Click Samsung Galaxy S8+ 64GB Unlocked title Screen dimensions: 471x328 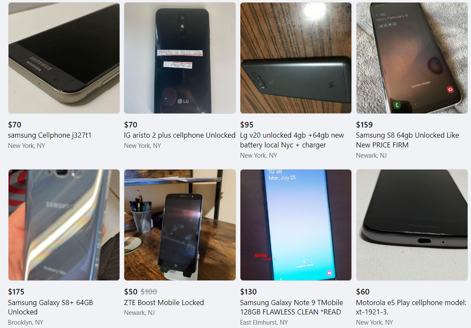(51, 307)
